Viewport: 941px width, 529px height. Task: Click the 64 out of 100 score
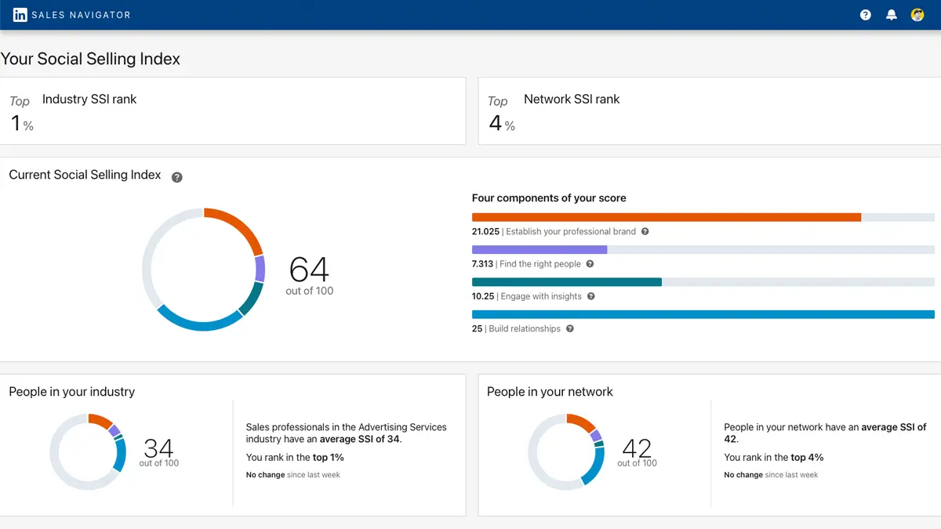pyautogui.click(x=309, y=275)
